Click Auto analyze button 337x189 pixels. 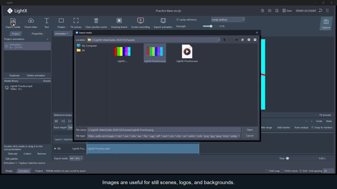click(301, 127)
